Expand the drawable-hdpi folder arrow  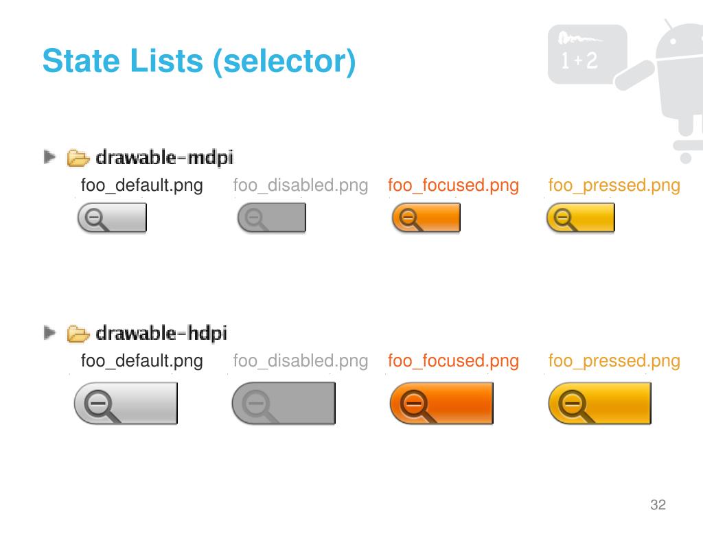point(49,333)
